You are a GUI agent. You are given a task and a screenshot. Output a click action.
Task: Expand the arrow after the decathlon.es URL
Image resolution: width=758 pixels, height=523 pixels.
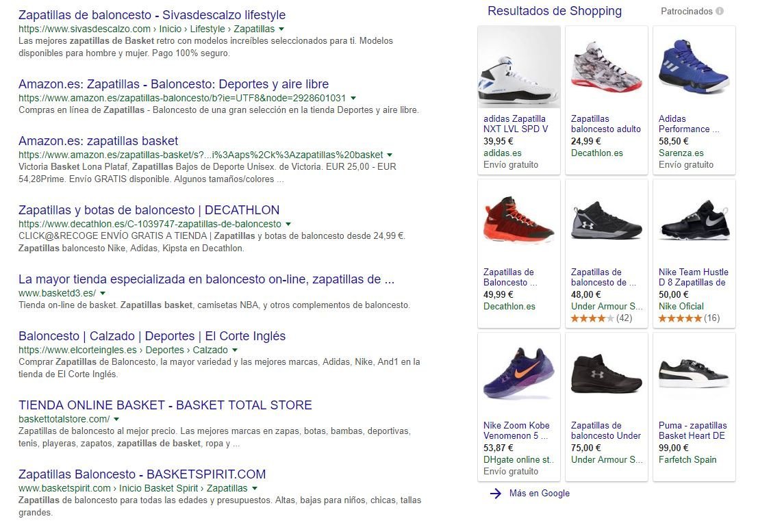pyautogui.click(x=288, y=225)
